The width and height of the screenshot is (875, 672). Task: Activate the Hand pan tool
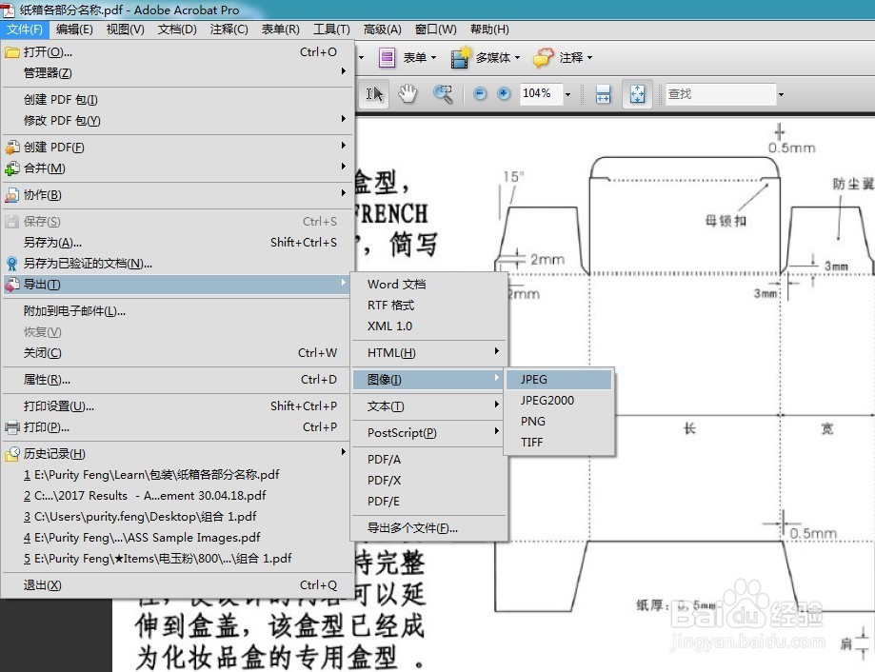pos(408,93)
